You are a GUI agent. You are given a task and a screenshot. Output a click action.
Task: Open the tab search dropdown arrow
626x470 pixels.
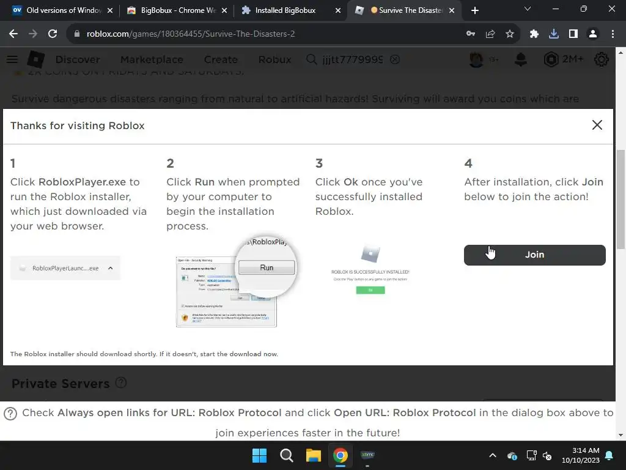coord(528,9)
